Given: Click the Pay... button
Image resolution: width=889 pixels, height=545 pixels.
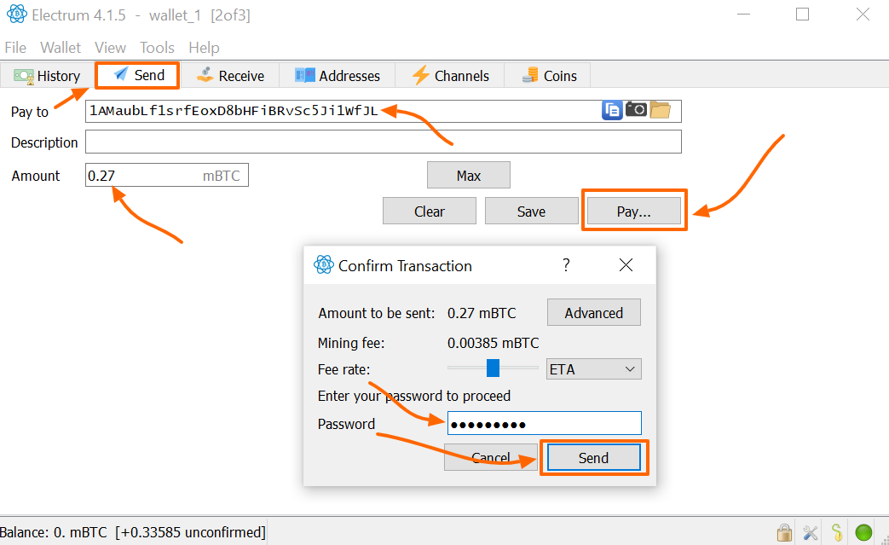Looking at the screenshot, I should [x=634, y=212].
